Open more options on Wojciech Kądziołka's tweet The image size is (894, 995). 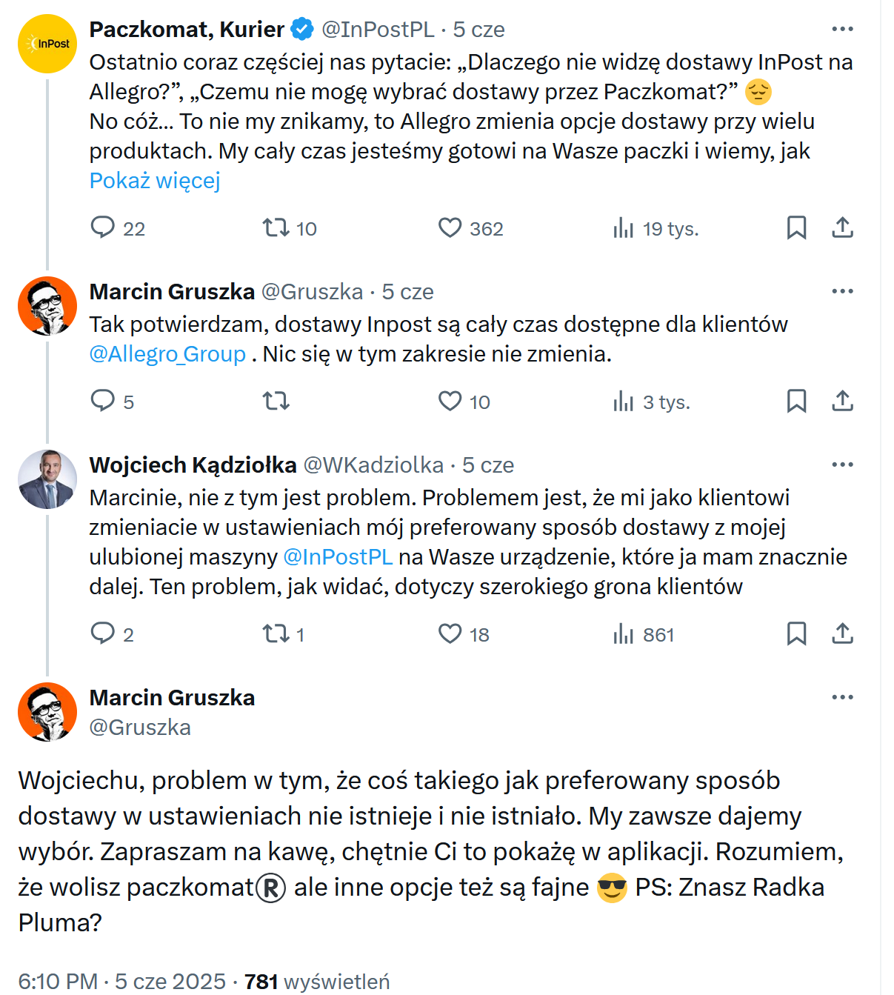842,465
